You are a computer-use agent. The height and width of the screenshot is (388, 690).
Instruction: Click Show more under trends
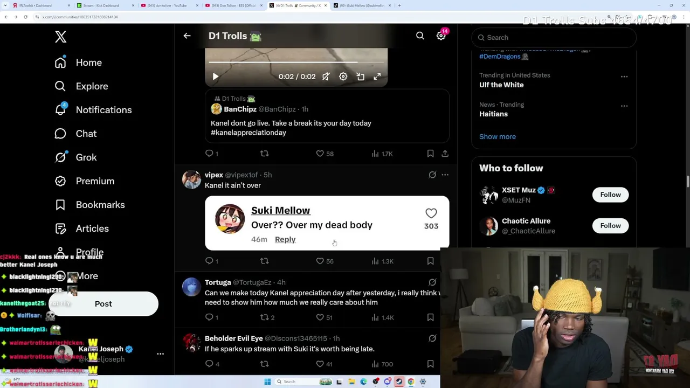(498, 136)
